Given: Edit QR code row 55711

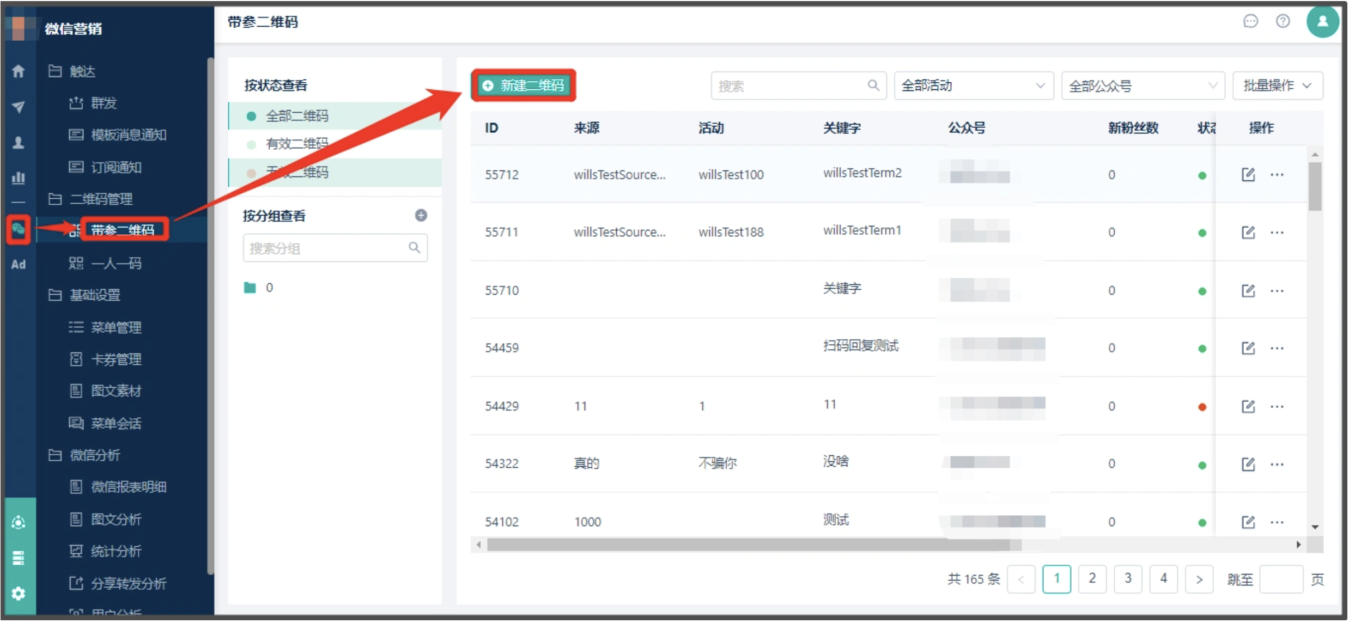Looking at the screenshot, I should click(1248, 233).
